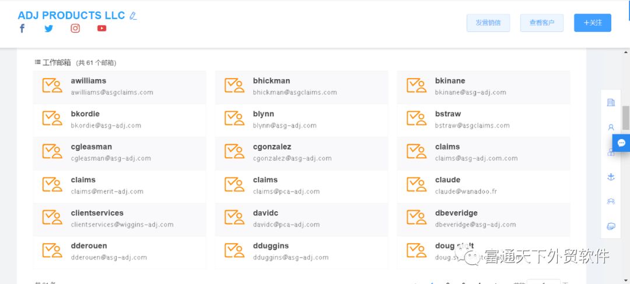
Task: Select email cgonzalez@asg-adj.com
Action: coord(292,159)
